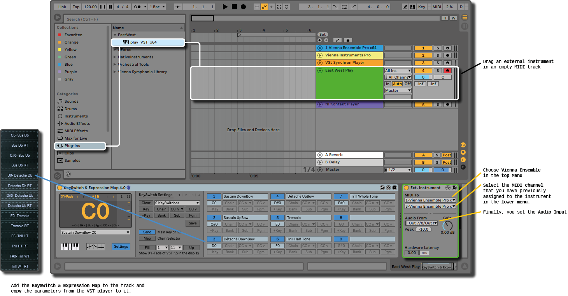
Task: Click the Send button for Main Key
Action: click(147, 232)
